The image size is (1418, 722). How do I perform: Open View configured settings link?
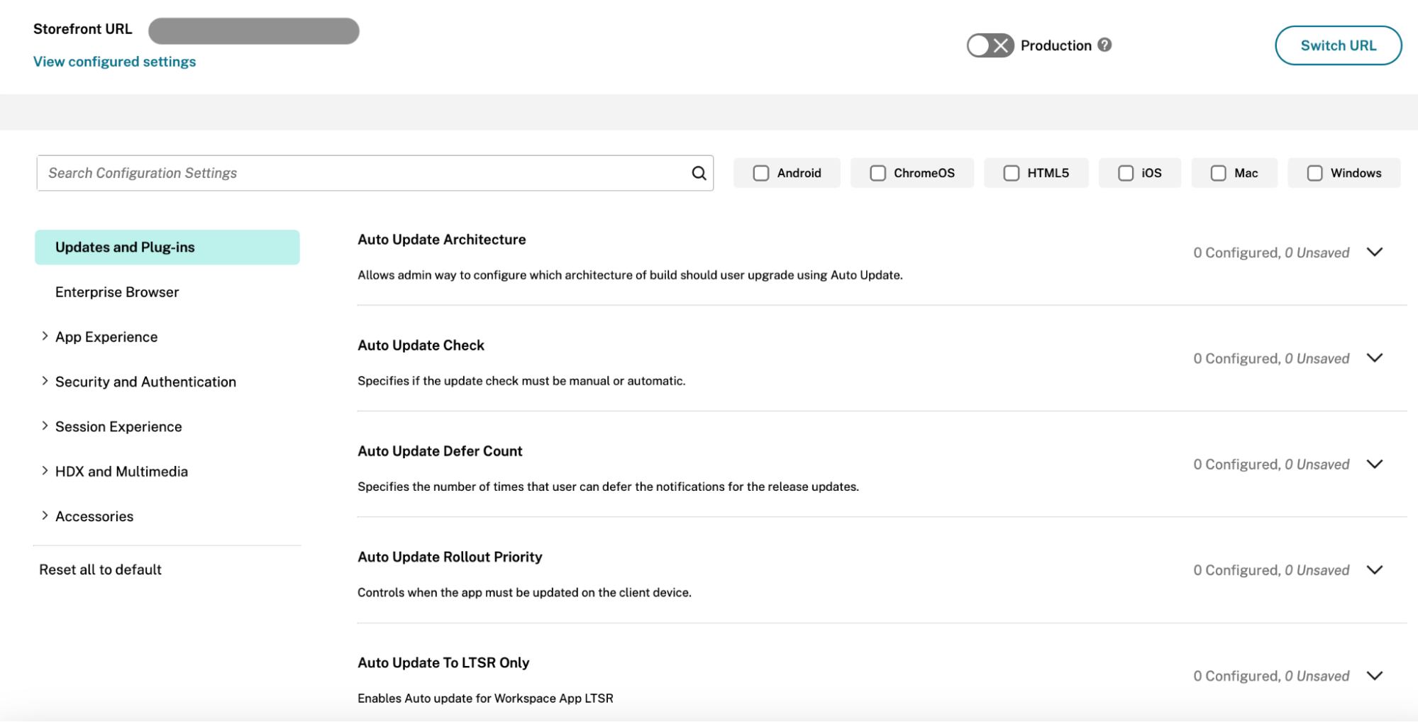click(x=114, y=62)
